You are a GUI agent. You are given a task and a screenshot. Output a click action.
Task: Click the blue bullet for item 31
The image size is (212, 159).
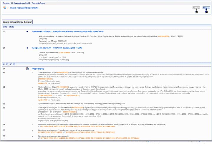(27, 48)
